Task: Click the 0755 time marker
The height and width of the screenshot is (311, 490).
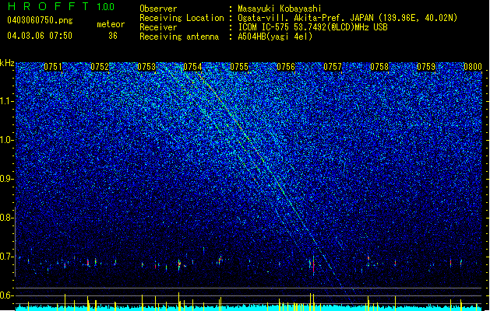Action: click(239, 67)
